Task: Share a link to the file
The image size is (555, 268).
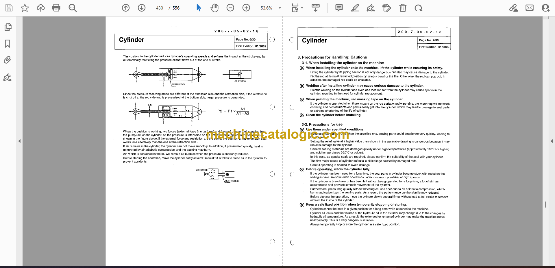Action: tap(514, 8)
